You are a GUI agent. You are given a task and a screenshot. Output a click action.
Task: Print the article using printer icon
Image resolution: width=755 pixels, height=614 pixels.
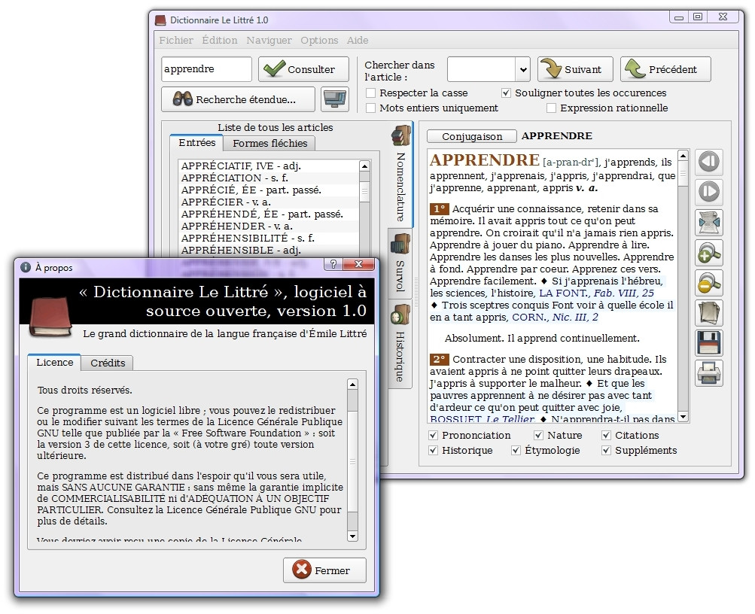[x=708, y=373]
